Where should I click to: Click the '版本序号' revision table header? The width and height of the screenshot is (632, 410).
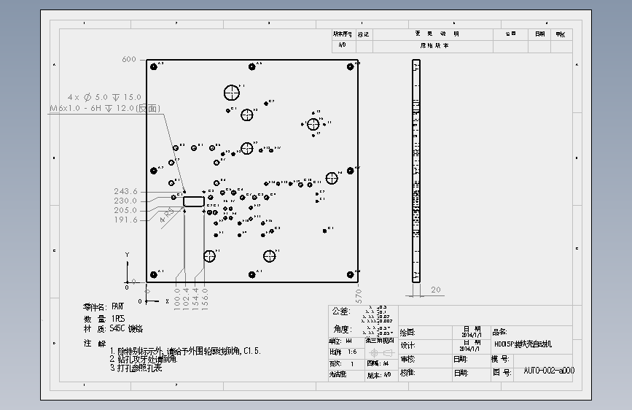click(x=343, y=34)
